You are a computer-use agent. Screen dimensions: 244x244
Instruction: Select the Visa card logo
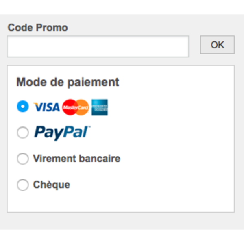click(46, 107)
